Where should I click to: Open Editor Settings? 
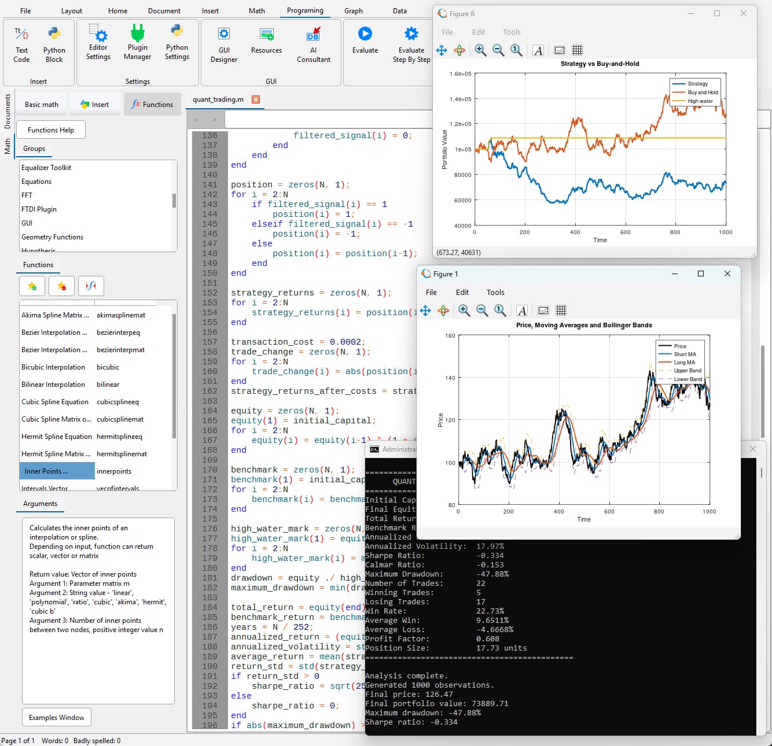click(x=98, y=43)
